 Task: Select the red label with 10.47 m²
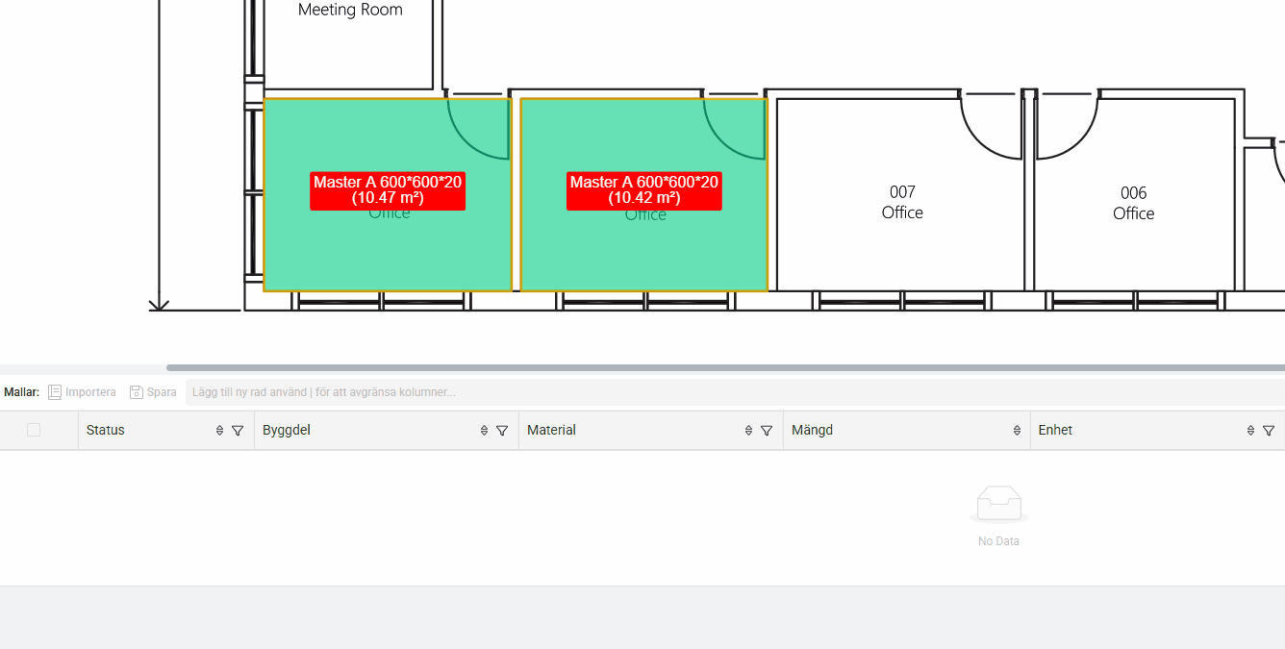(x=388, y=190)
